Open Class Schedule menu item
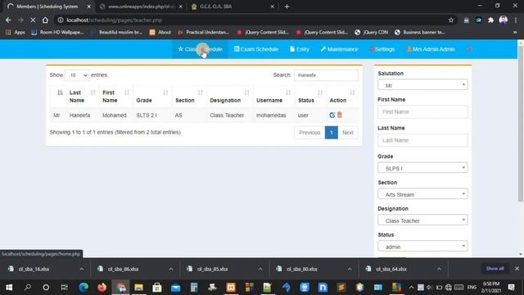This screenshot has width=524, height=295. tap(200, 49)
